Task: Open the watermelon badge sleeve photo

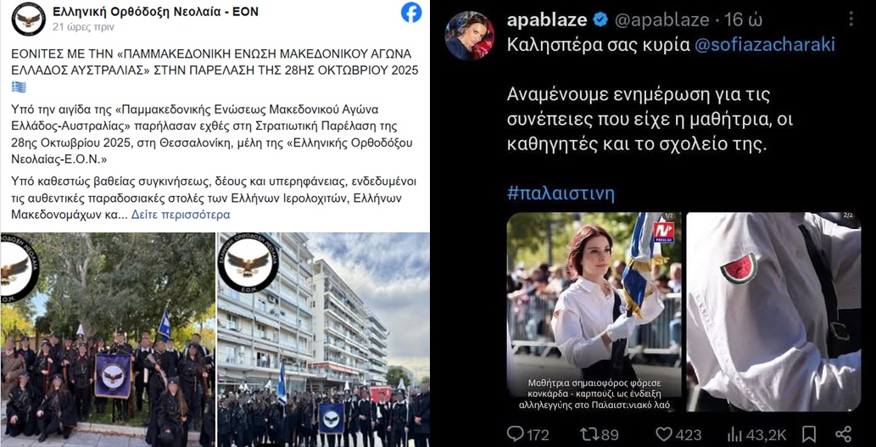Action: [x=773, y=312]
